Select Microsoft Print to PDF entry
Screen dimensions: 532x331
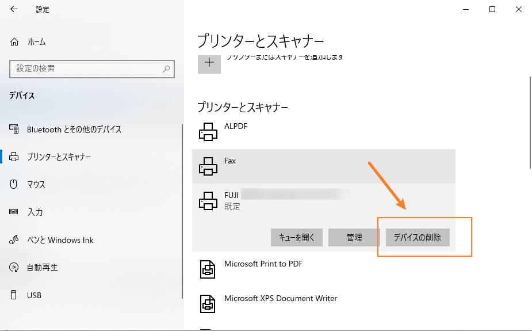pyautogui.click(x=324, y=269)
